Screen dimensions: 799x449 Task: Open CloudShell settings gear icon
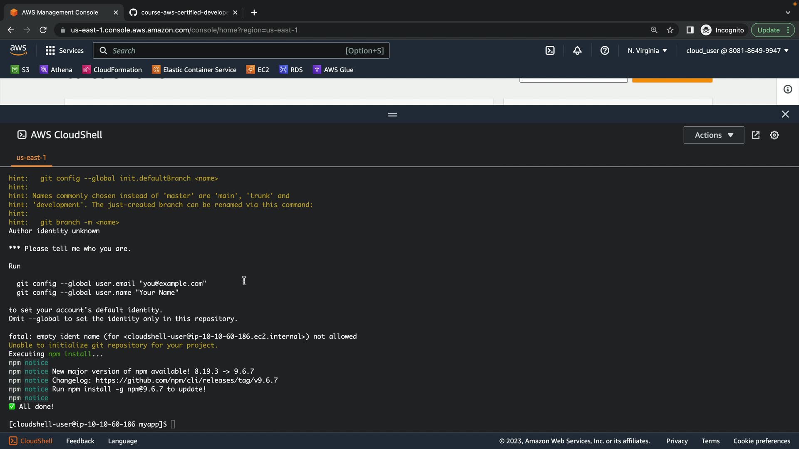(774, 135)
